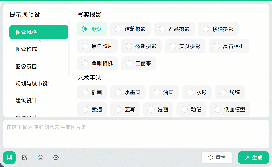Choose 低面模型 style option

[x=230, y=109]
